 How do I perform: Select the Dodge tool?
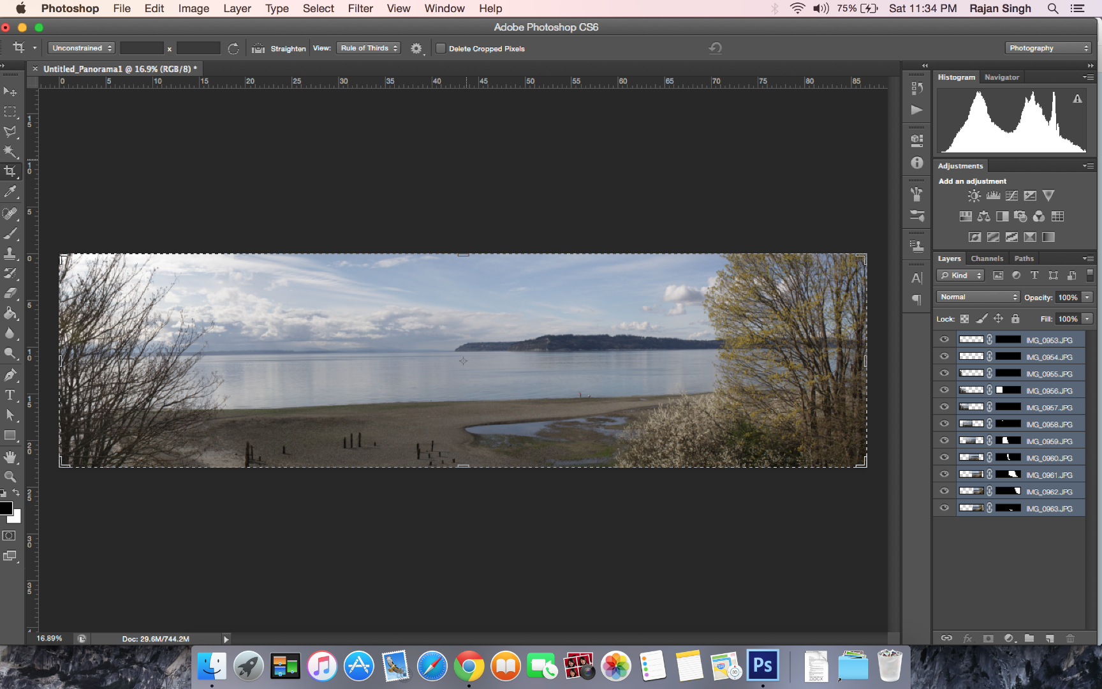pos(10,353)
